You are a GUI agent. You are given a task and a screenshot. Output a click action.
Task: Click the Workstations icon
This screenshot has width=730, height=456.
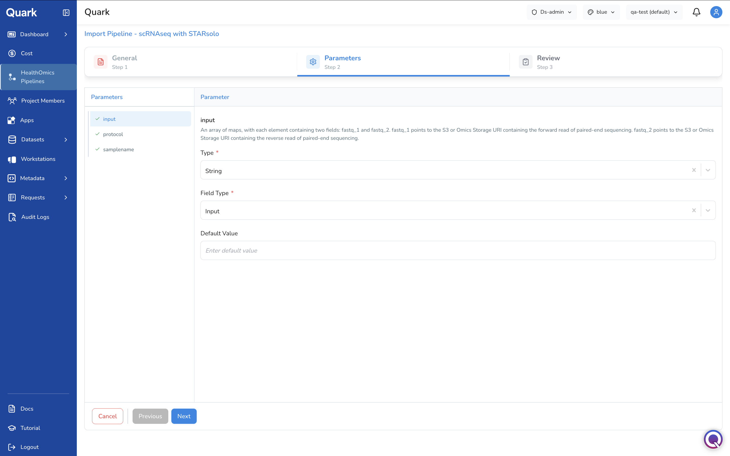pos(12,159)
